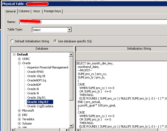The width and height of the screenshot is (167, 131).
Task: Click the line 'SUM( pro_cy ) pro_cy,'
Action: (92, 74)
